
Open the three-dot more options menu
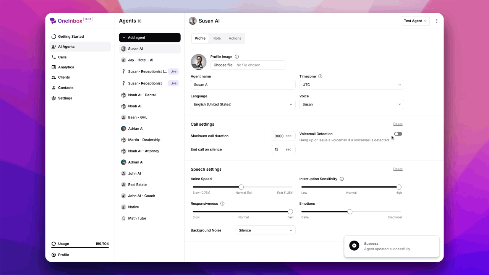[x=437, y=21]
